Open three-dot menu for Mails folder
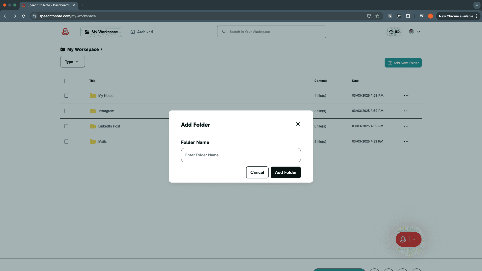Image resolution: width=482 pixels, height=271 pixels. (406, 142)
